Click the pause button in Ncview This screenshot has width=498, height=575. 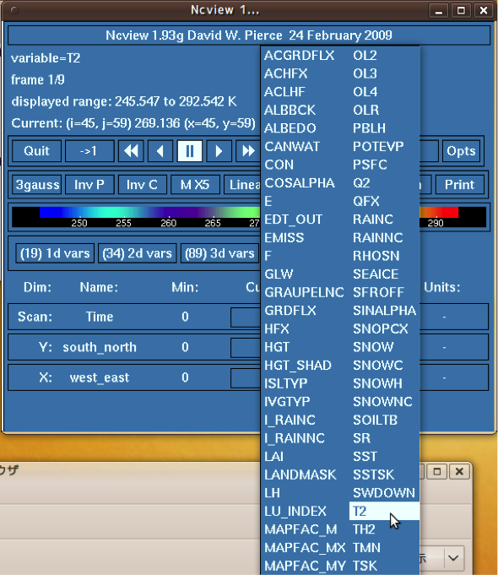coord(190,151)
